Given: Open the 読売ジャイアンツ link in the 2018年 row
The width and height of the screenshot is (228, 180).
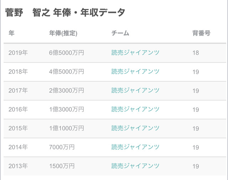Looking at the screenshot, I should pyautogui.click(x=135, y=72).
